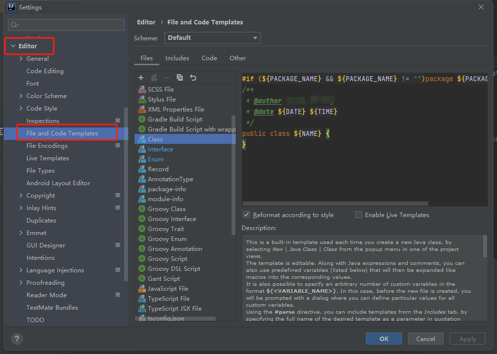Expand the Copyright node
497x354 pixels.
[21, 196]
